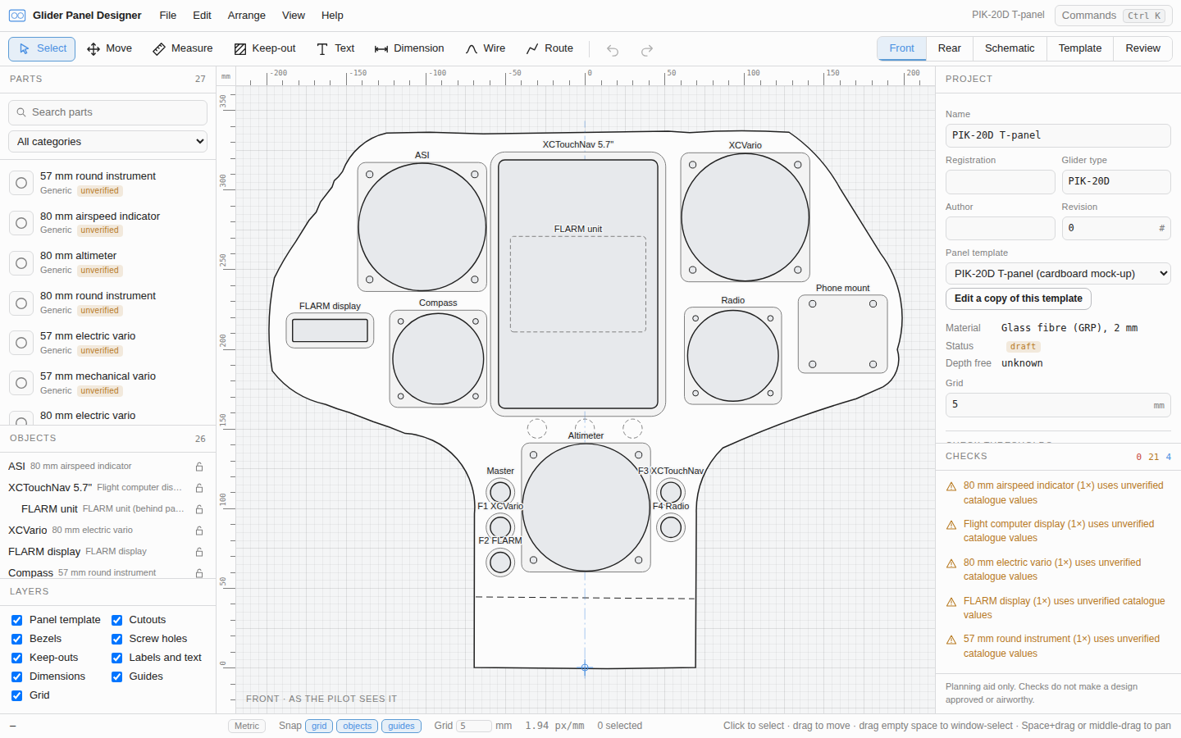Click the project Name input field
The width and height of the screenshot is (1181, 738).
point(1058,135)
